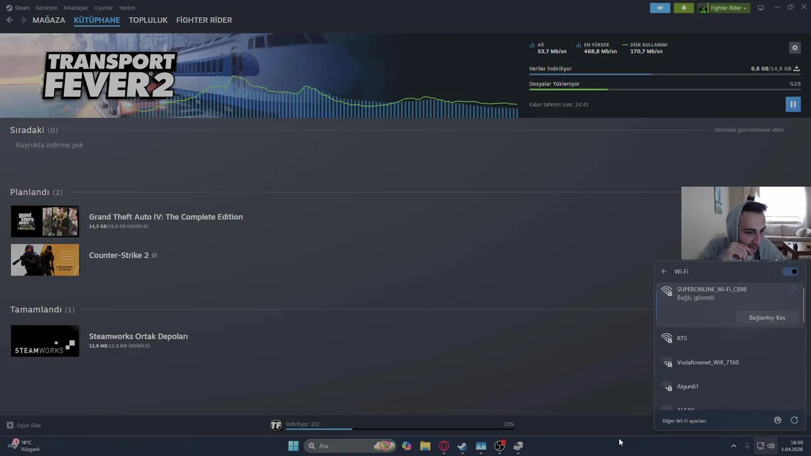
Task: Go back in the Wi-Fi panel
Action: click(664, 272)
